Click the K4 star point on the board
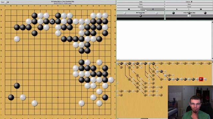The height and width of the screenshot is (119, 213). click(x=58, y=98)
